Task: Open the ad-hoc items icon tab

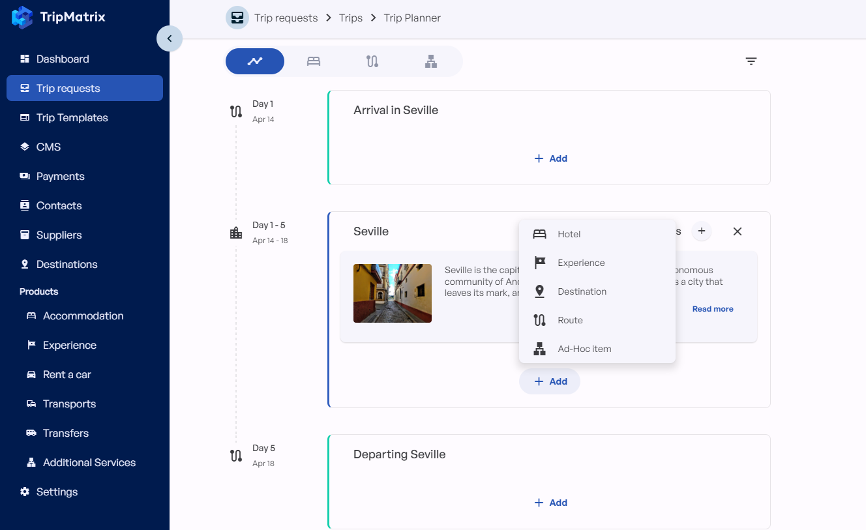Action: pyautogui.click(x=431, y=61)
